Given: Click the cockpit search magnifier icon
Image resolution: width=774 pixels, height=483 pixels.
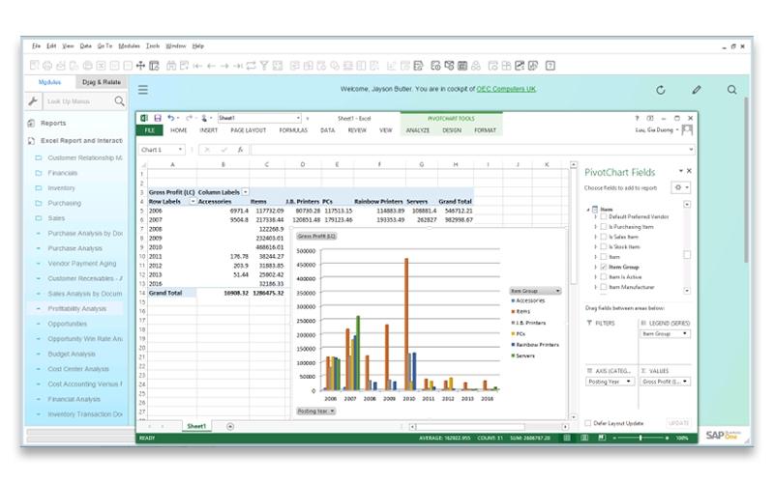Looking at the screenshot, I should pos(732,90).
